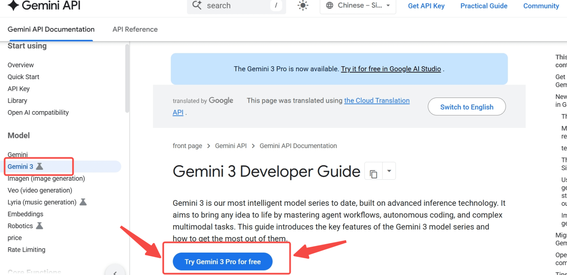Collapse sidebar with chevron button
567x275 pixels.
coord(115,272)
